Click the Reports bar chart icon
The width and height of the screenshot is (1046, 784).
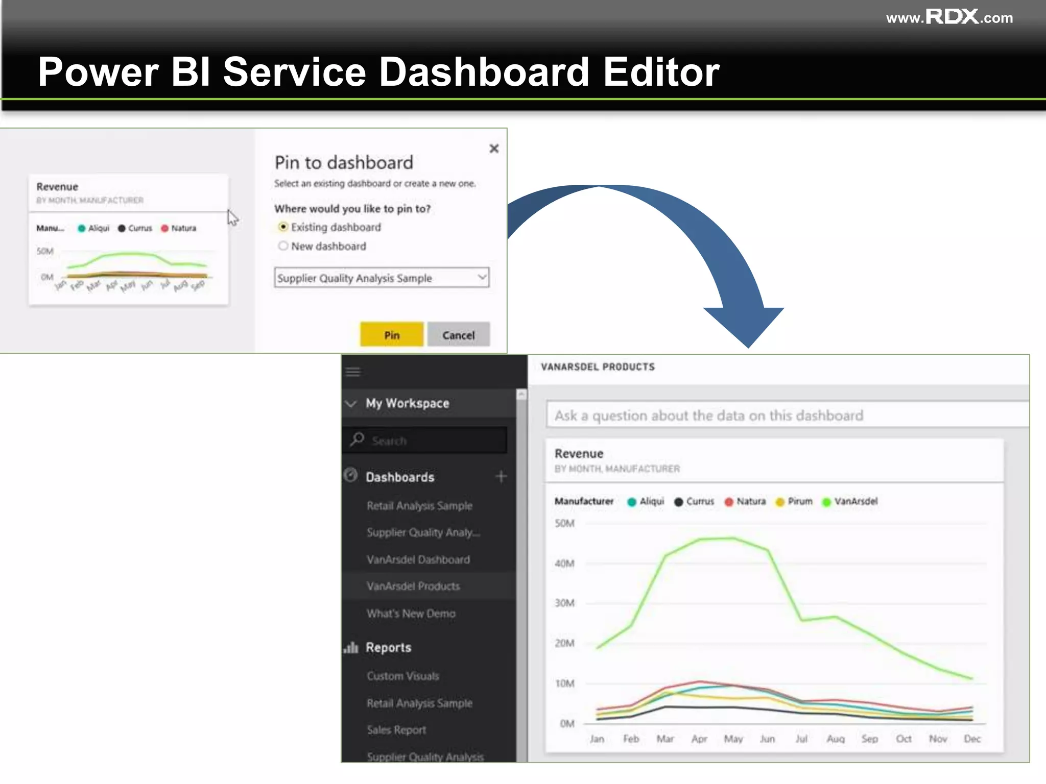coord(351,647)
